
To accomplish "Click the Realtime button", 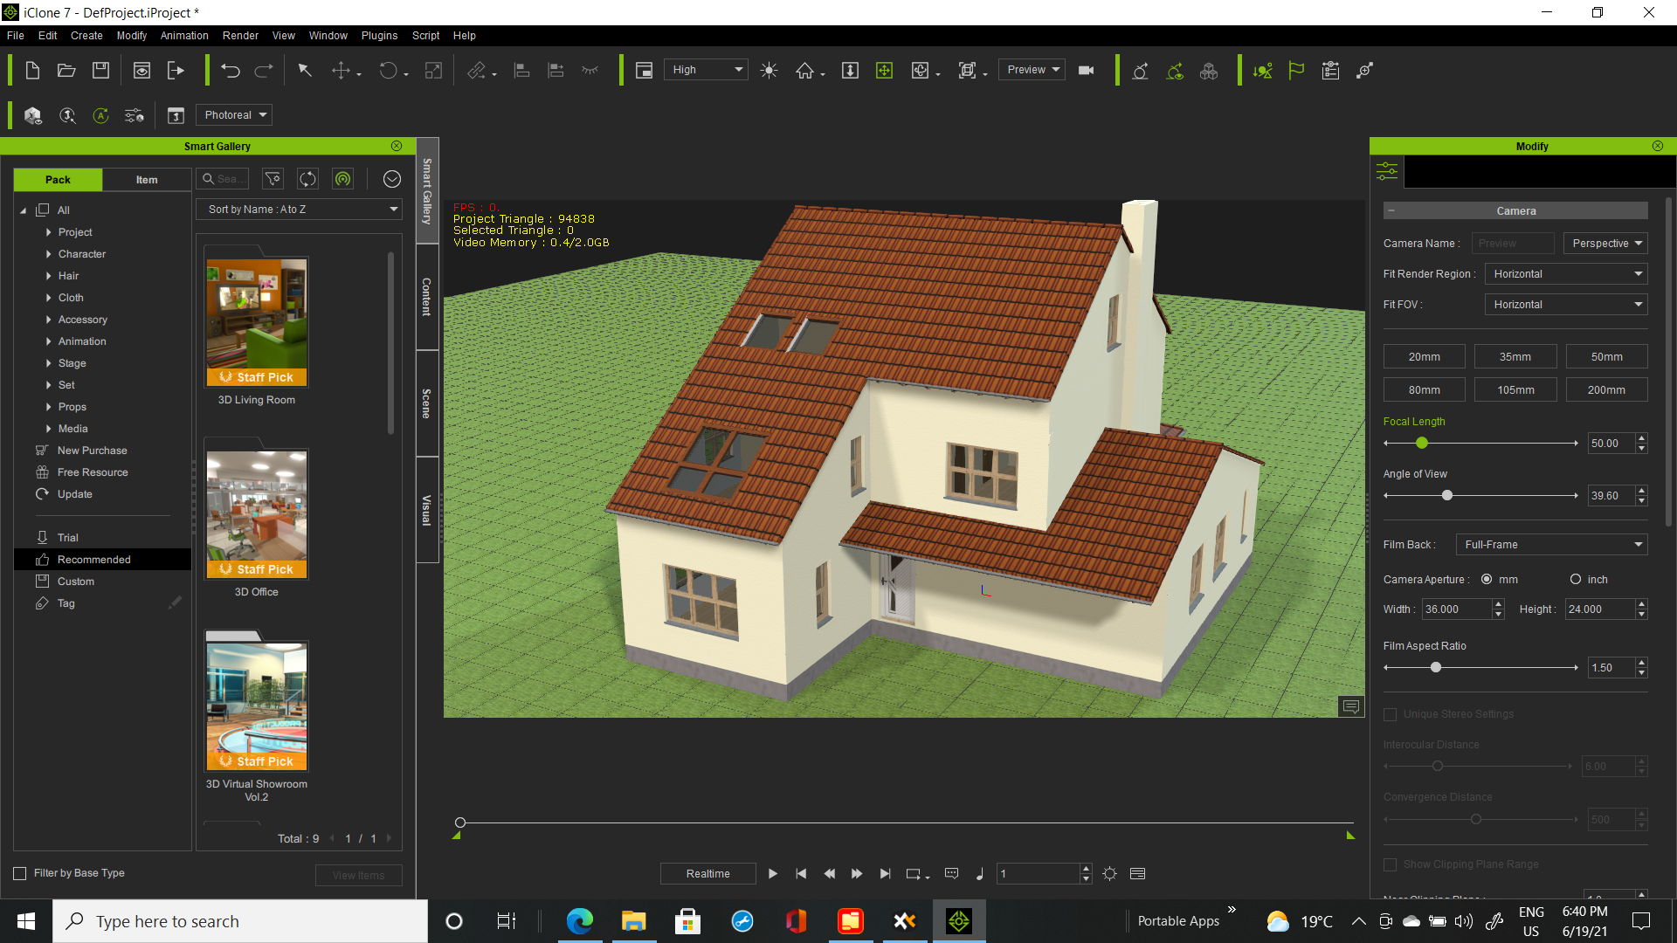I will (x=708, y=874).
